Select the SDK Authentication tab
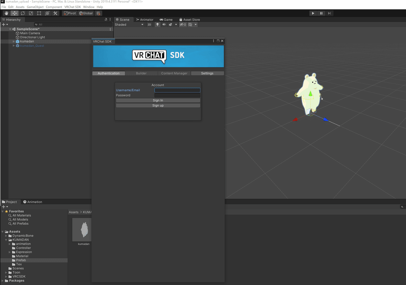Screen dimensions: 406x285 click(109, 73)
